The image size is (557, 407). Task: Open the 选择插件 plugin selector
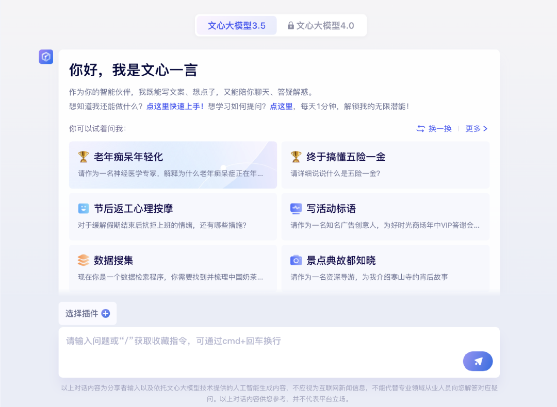point(87,313)
